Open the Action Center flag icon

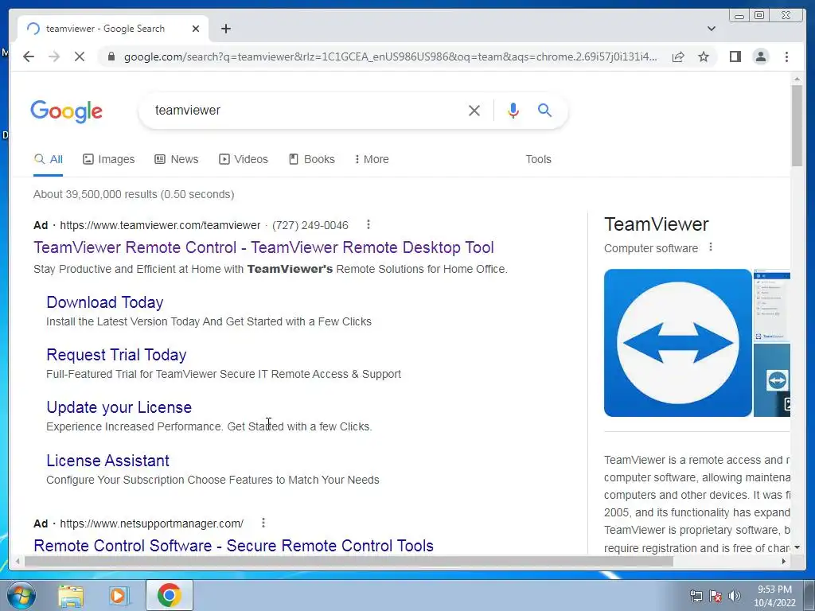(x=716, y=596)
